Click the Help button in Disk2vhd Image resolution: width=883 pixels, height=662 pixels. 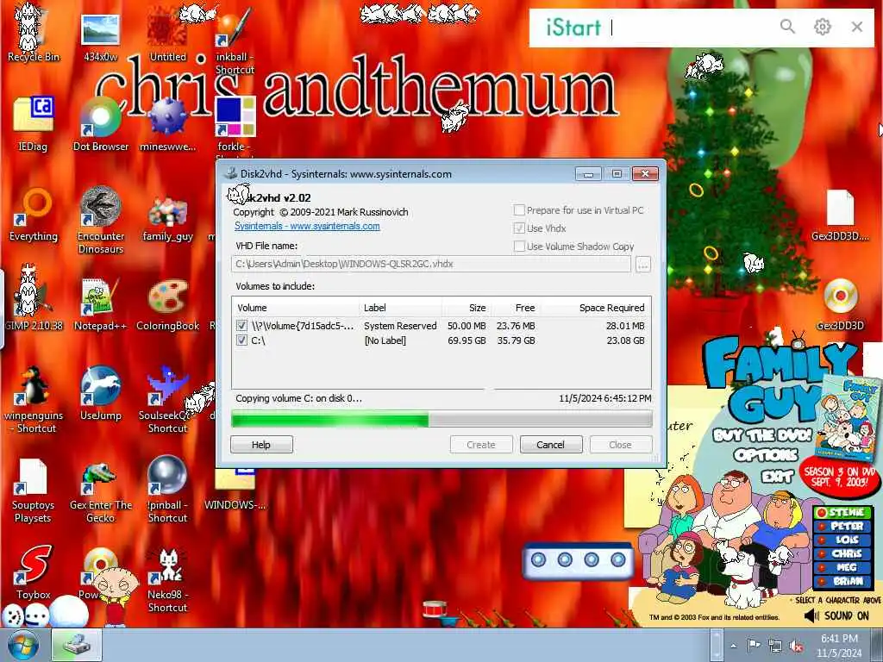tap(261, 444)
